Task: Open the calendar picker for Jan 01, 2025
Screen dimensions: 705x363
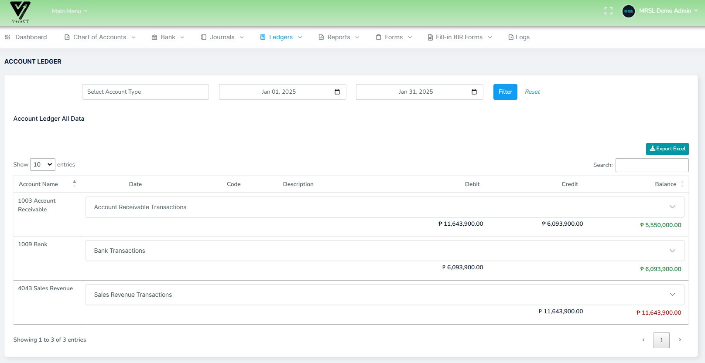Action: pyautogui.click(x=337, y=92)
